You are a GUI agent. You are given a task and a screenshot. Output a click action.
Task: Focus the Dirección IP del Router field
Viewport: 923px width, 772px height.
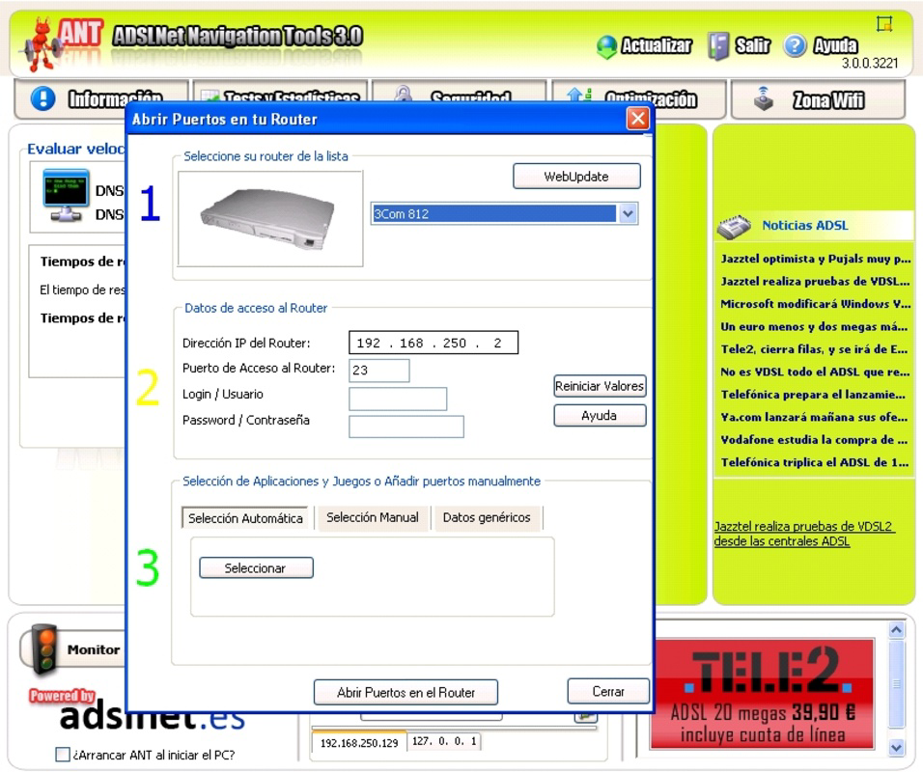[434, 343]
